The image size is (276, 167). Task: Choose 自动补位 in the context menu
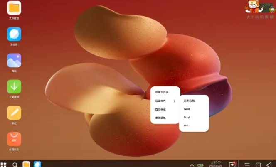point(160,109)
